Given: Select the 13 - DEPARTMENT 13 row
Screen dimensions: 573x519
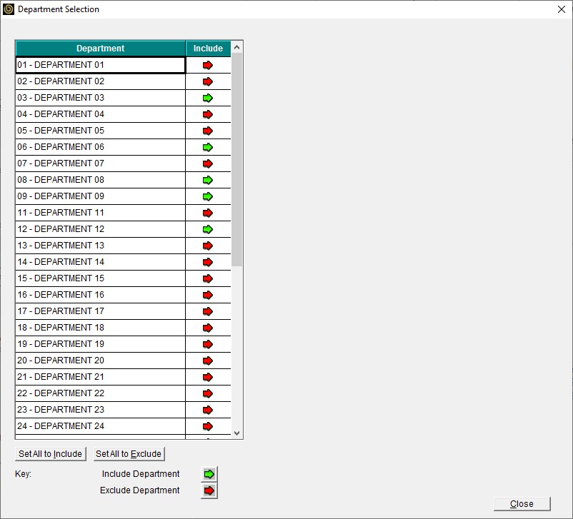Looking at the screenshot, I should click(101, 246).
